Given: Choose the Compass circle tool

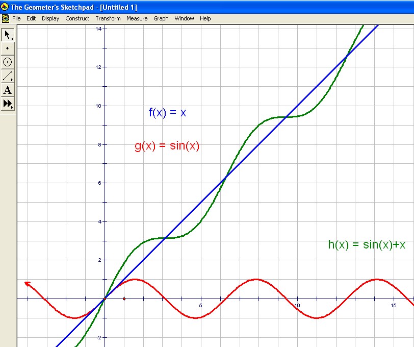Looking at the screenshot, I should [x=8, y=62].
